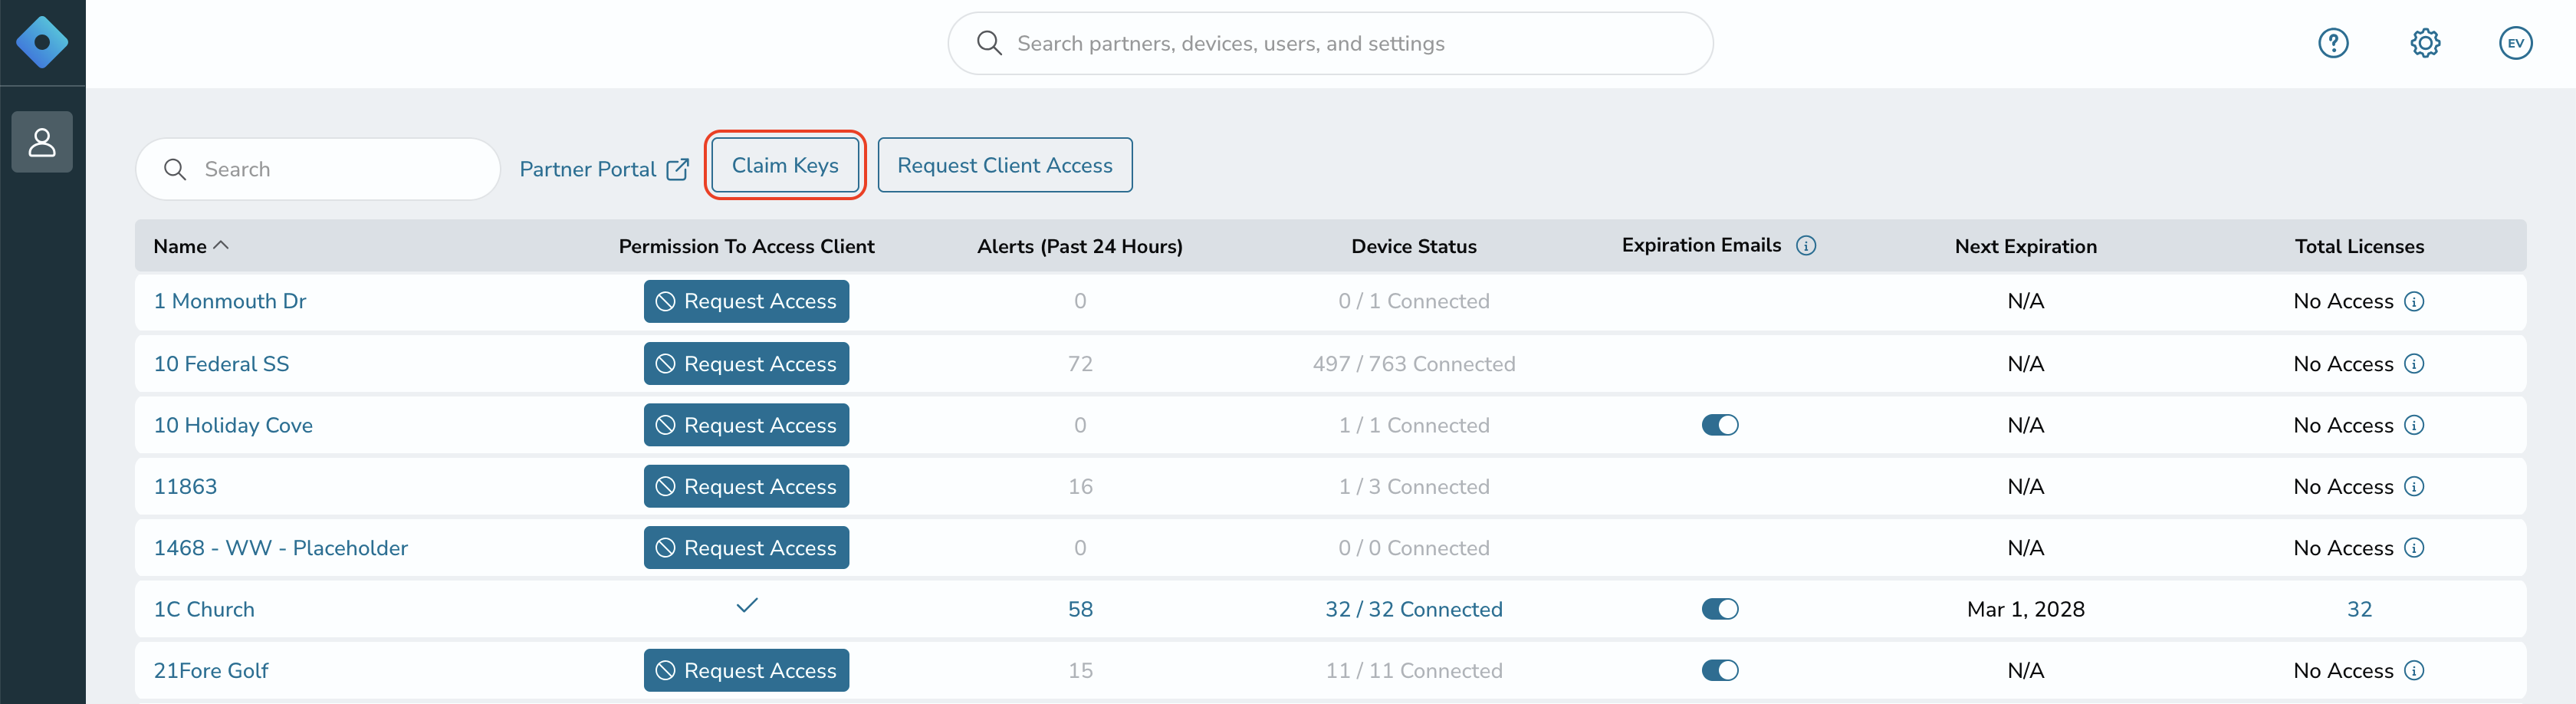The width and height of the screenshot is (2576, 704).
Task: Open the 21Fore Golf client
Action: coord(211,670)
